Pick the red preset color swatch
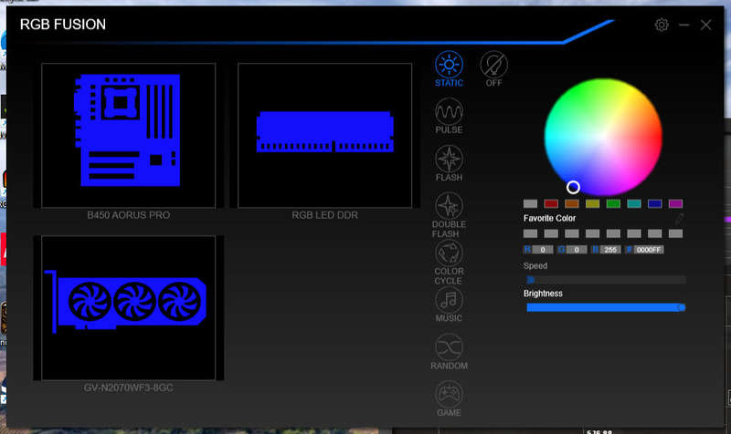Image resolution: width=731 pixels, height=434 pixels. pyautogui.click(x=551, y=203)
